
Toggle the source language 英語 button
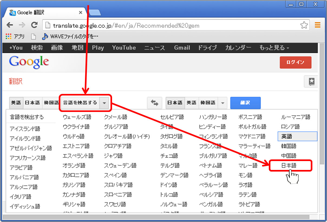16,103
